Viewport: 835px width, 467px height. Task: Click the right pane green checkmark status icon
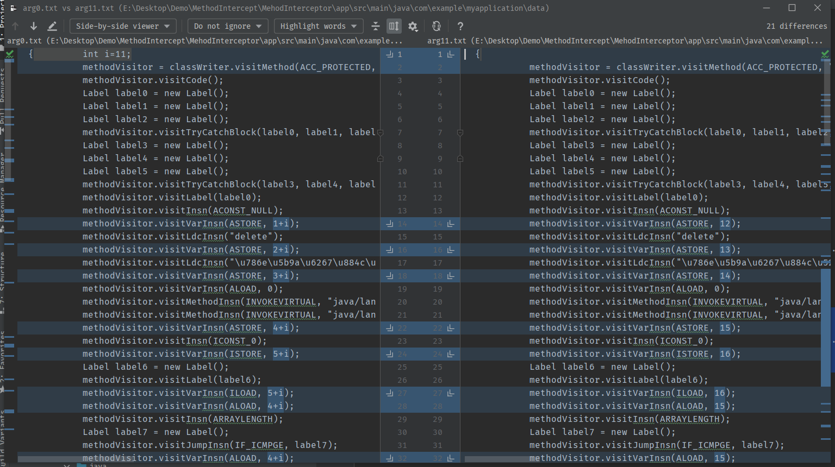[825, 54]
